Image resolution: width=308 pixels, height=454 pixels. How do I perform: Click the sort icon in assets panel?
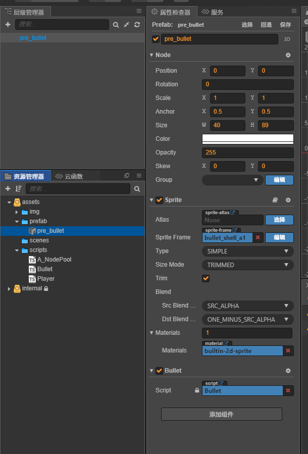click(x=18, y=189)
